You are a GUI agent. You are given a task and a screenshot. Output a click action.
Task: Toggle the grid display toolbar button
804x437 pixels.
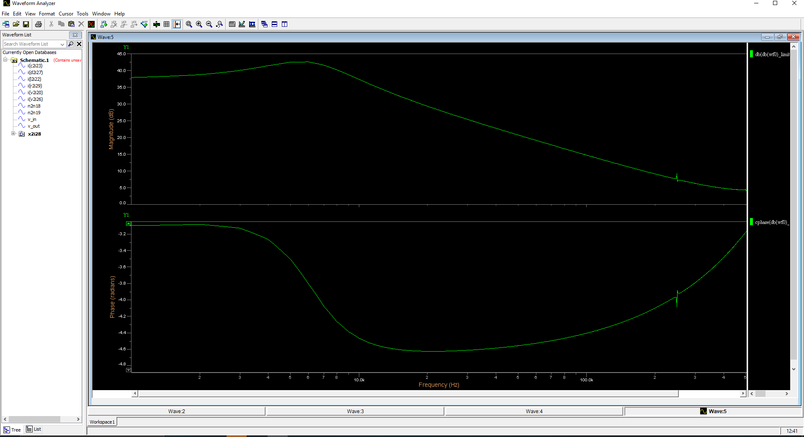(x=167, y=24)
